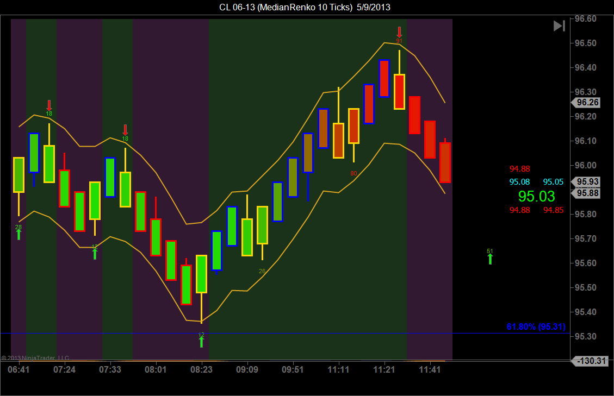Click the 11:11 time axis label
This screenshot has height=396, width=614.
[338, 369]
